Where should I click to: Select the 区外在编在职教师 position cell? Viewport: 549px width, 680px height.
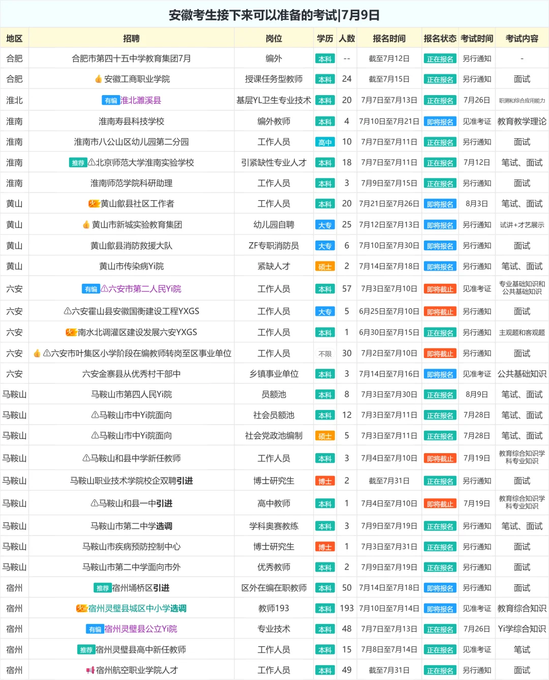click(x=273, y=587)
